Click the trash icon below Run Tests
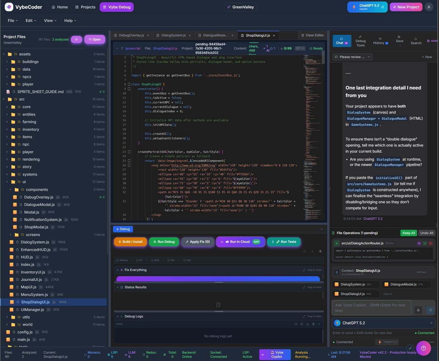Image resolution: width=439 pixels, height=361 pixels. point(320,251)
